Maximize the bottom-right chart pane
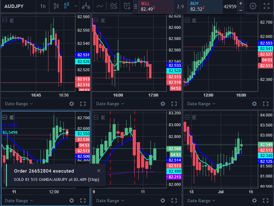This screenshot has height=206, width=274. pyautogui.click(x=265, y=201)
